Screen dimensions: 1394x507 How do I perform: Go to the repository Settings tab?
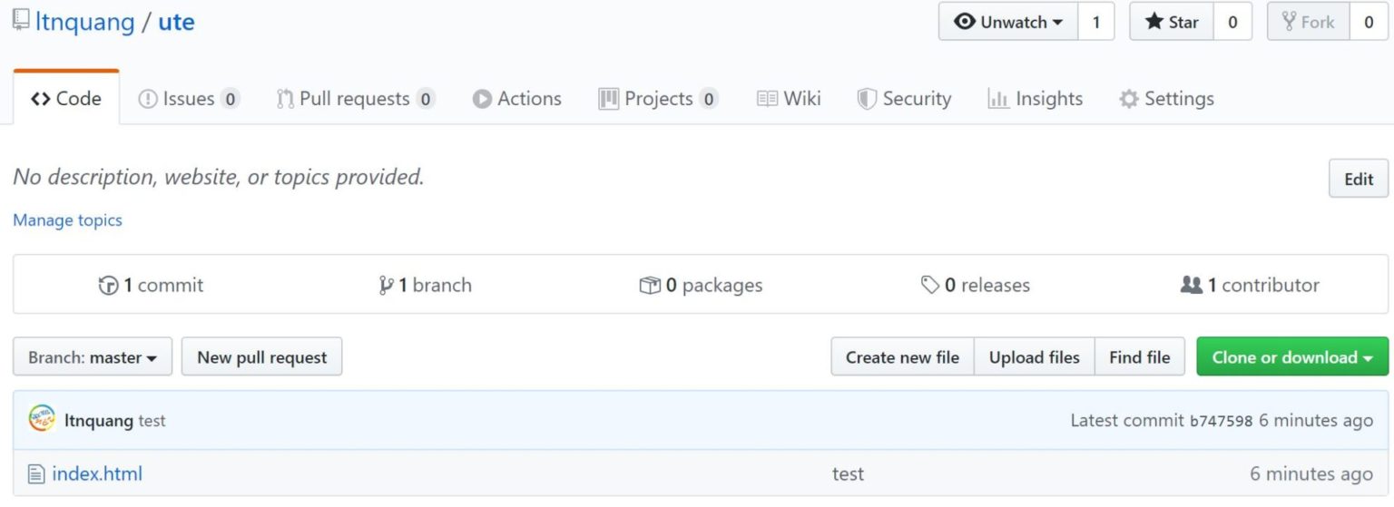pyautogui.click(x=1166, y=99)
